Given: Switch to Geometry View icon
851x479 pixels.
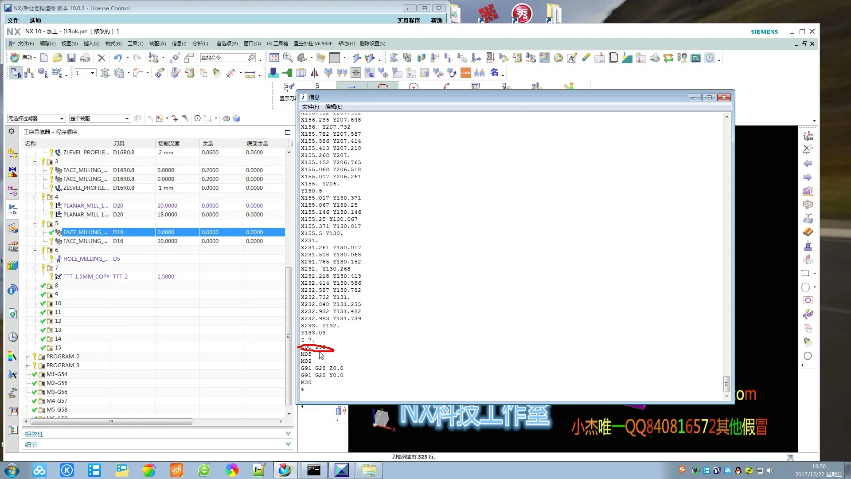Looking at the screenshot, I should 43,73.
